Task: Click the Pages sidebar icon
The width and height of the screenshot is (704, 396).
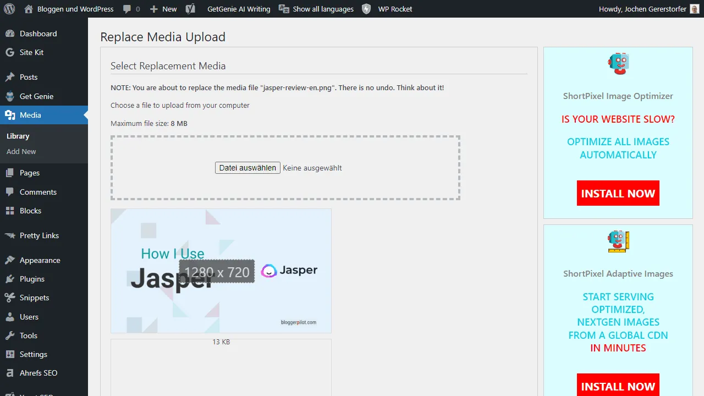Action: click(10, 173)
